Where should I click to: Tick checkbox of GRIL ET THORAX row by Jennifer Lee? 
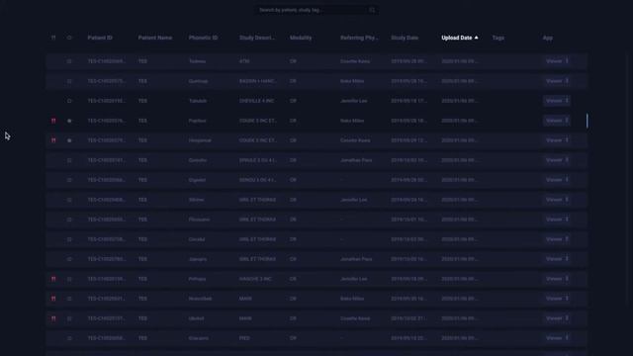tap(69, 200)
